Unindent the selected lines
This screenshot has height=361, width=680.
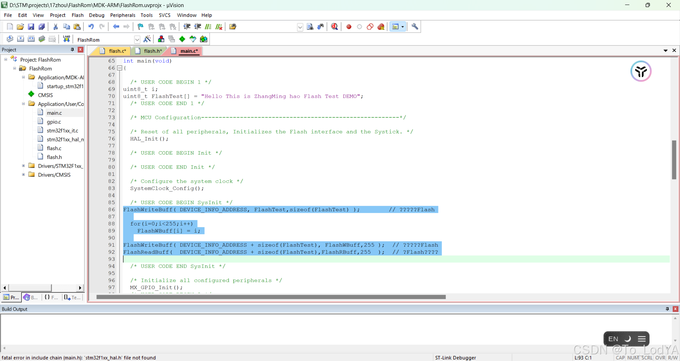pyautogui.click(x=198, y=27)
